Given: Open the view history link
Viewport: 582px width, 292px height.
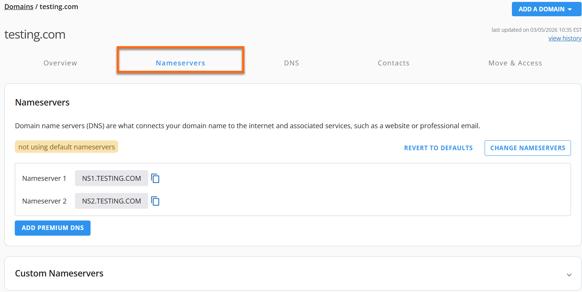Looking at the screenshot, I should tap(565, 38).
